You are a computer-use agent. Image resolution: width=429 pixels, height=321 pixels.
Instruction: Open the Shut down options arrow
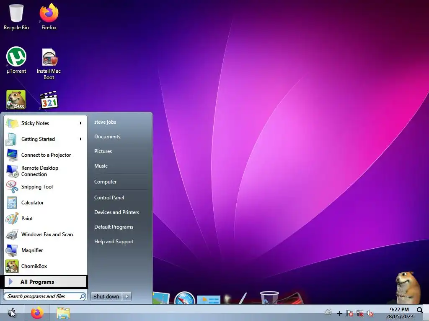tap(127, 296)
